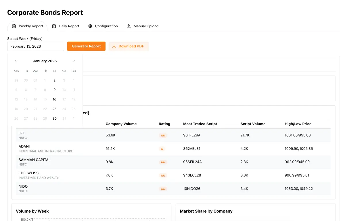Click the Most Traded Script column header
Screen dimensions: 345x221
pos(200,124)
